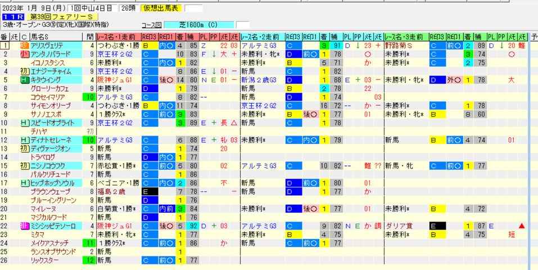Click the empty box beside 芝1600m (C)
This screenshot has height=270, width=538.
click(243, 25)
